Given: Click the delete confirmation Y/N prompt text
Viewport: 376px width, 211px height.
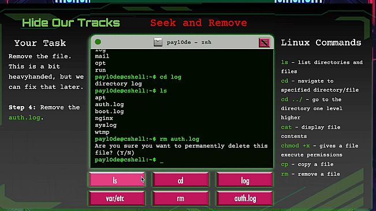Looking at the screenshot, I should [x=181, y=149].
